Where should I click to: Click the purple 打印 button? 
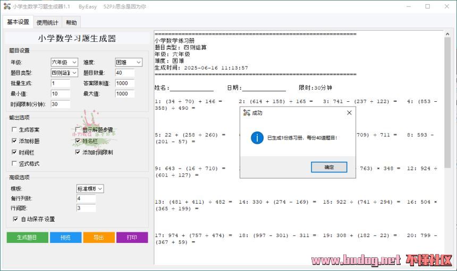[132, 238]
